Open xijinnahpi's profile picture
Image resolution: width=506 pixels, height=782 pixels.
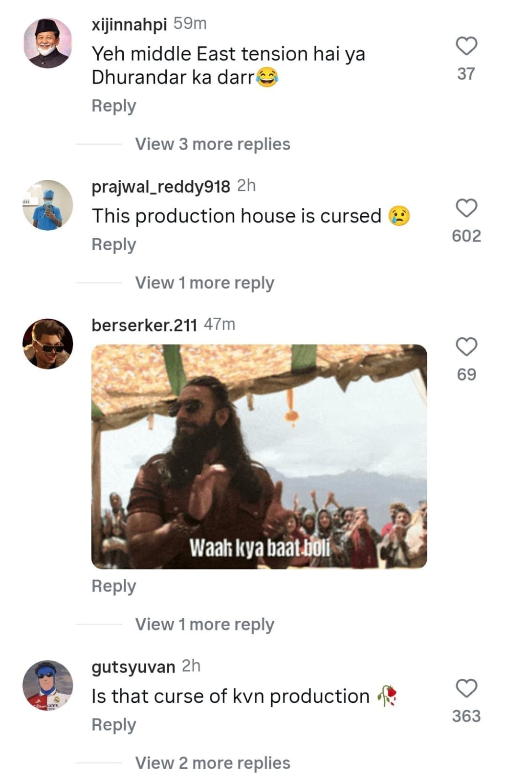tap(48, 43)
